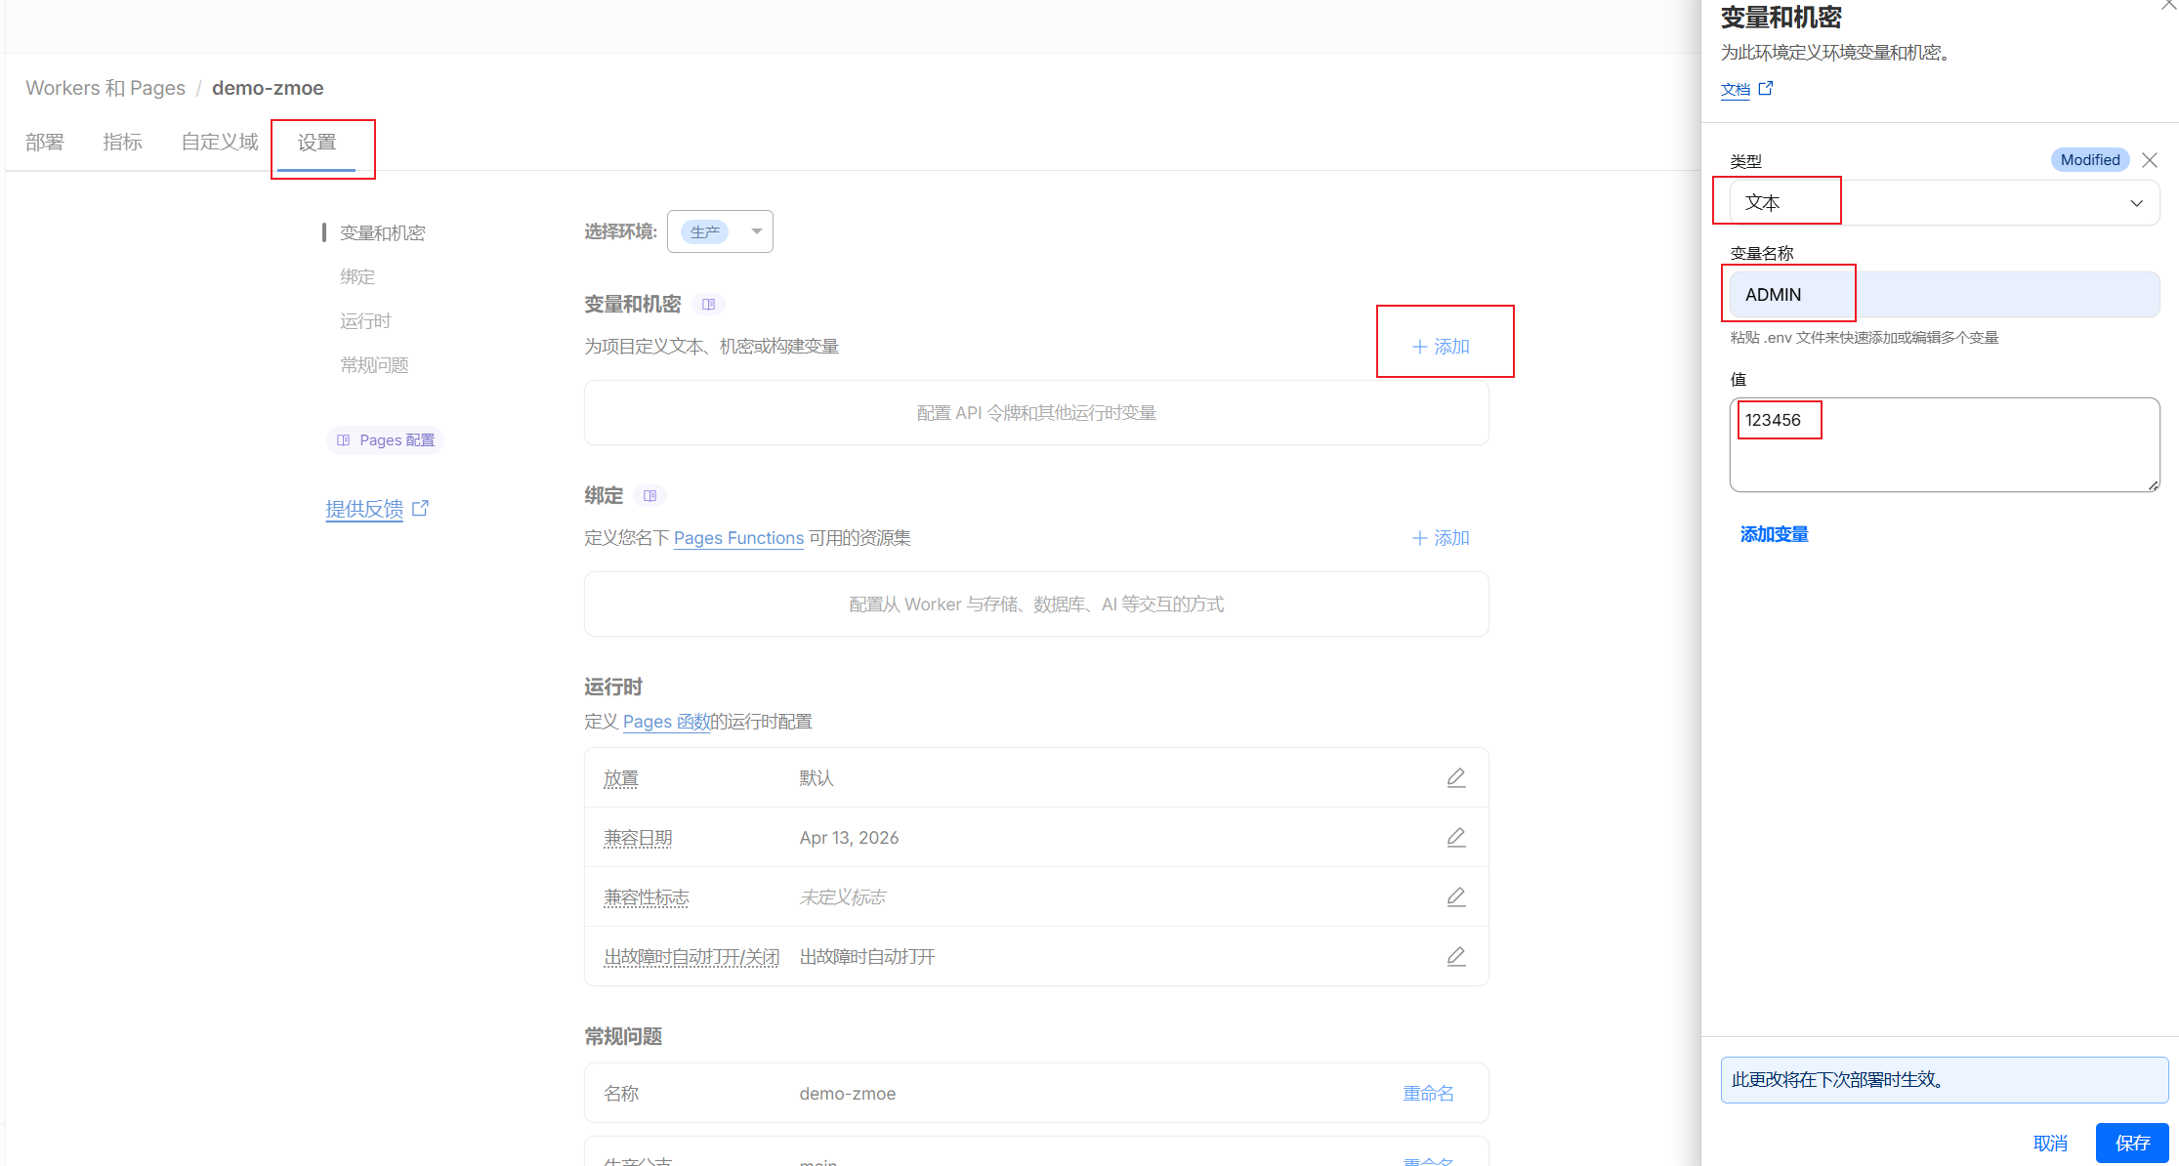Viewport: 2179px width, 1166px height.
Task: Click the 值 text area containing 123456
Action: tap(1943, 444)
